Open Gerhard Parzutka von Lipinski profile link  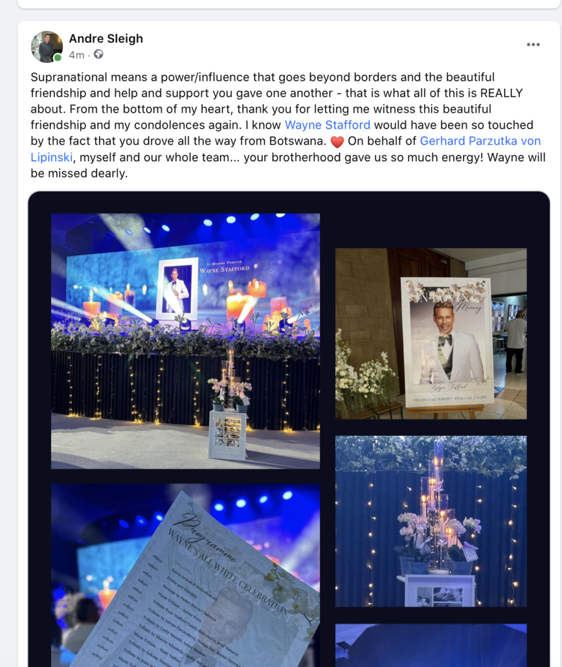click(x=286, y=149)
